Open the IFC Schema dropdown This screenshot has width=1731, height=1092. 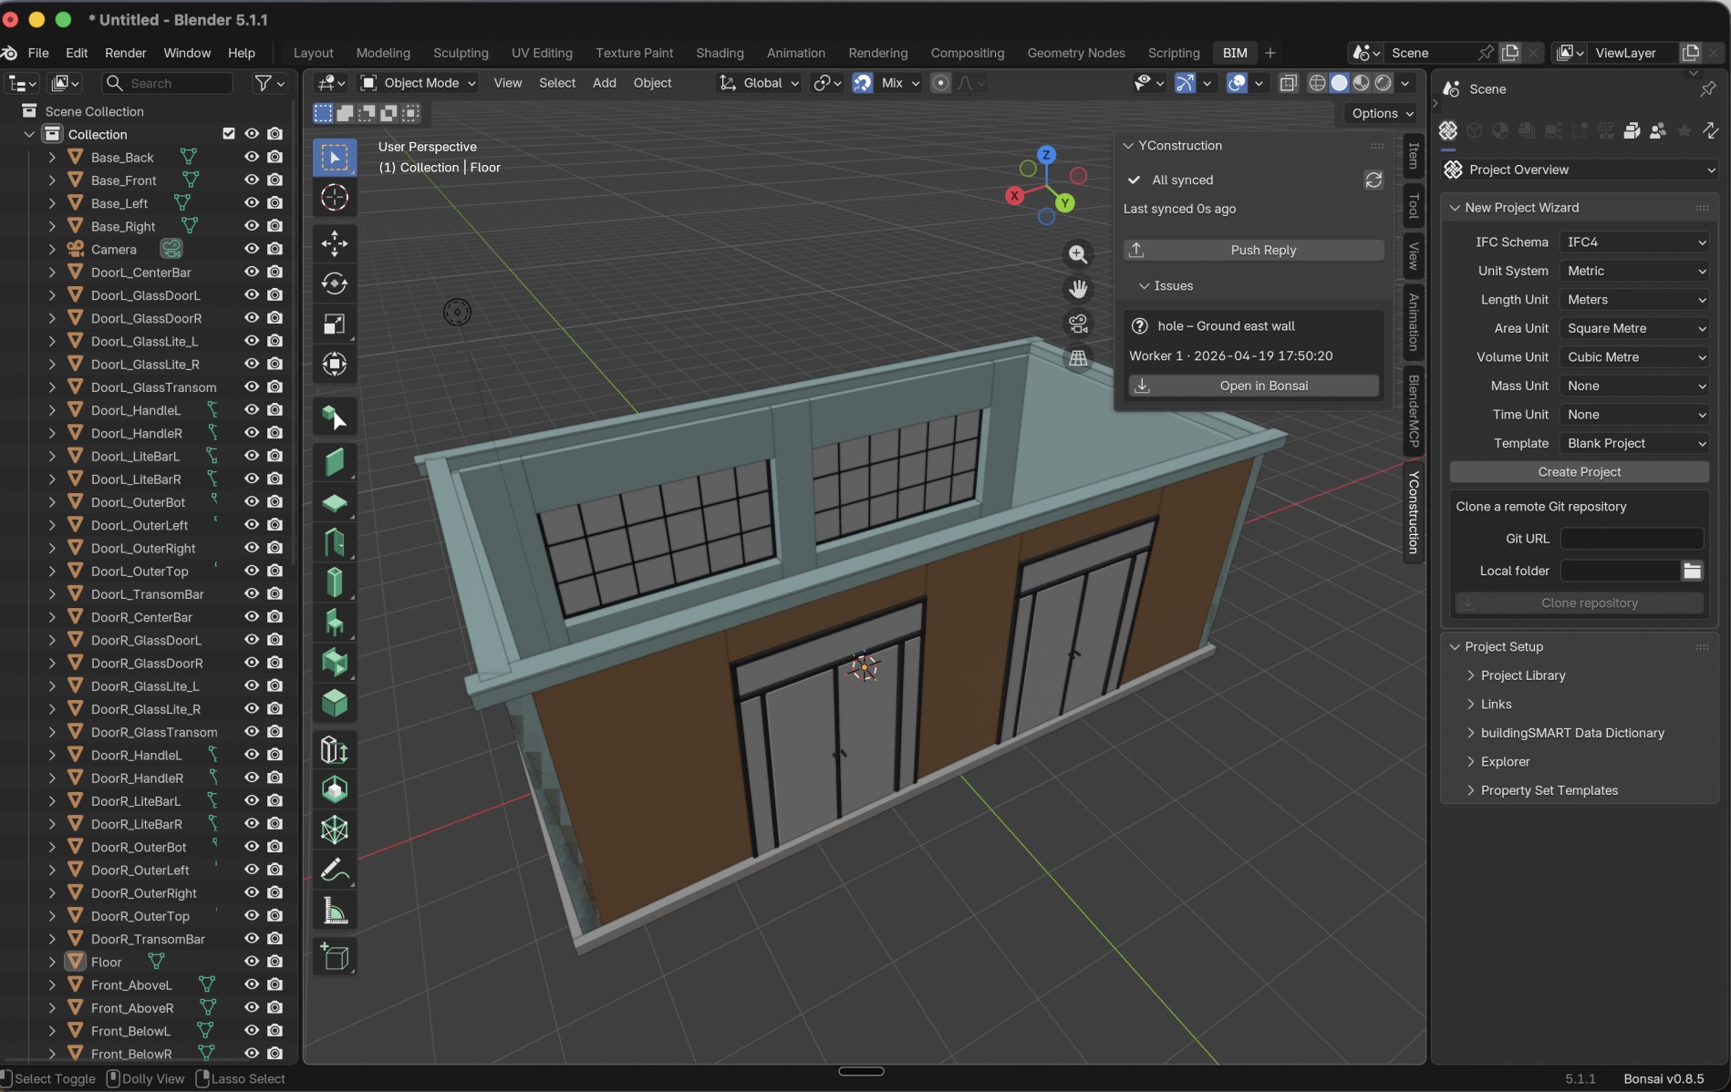pyautogui.click(x=1634, y=242)
